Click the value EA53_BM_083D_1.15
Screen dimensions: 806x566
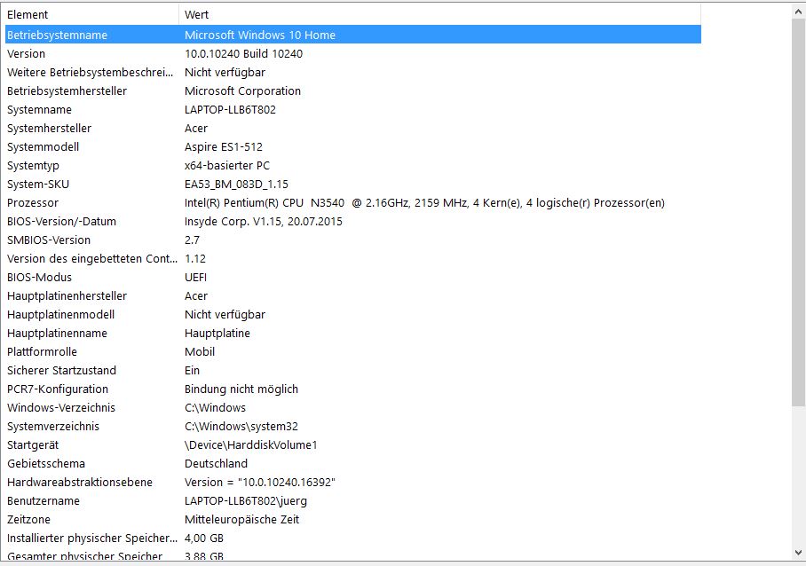236,184
